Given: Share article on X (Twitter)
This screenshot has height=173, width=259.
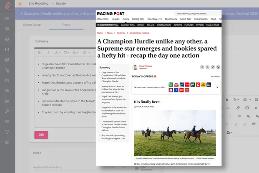Looking at the screenshot, I should tap(207, 67).
